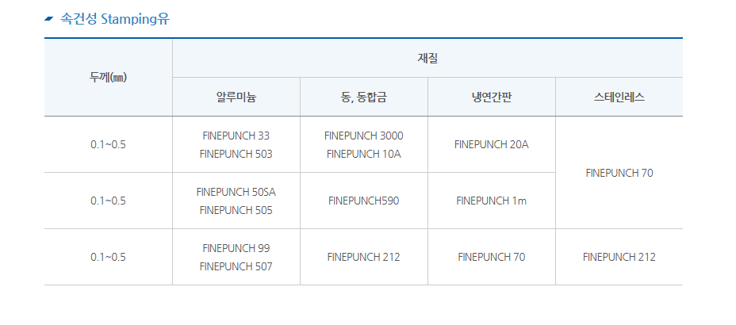Click the FINEPUNCH 20A cell
736x325 pixels.
click(x=492, y=144)
